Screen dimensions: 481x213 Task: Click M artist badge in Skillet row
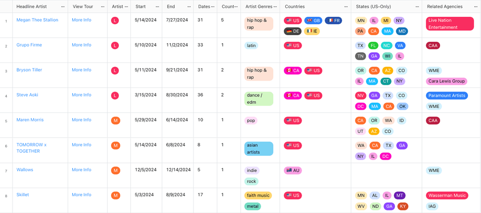[115, 196]
